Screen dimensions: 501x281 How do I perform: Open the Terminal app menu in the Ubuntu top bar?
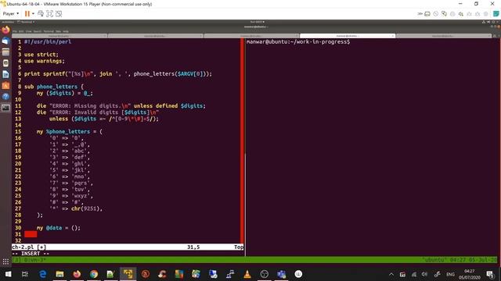click(26, 22)
